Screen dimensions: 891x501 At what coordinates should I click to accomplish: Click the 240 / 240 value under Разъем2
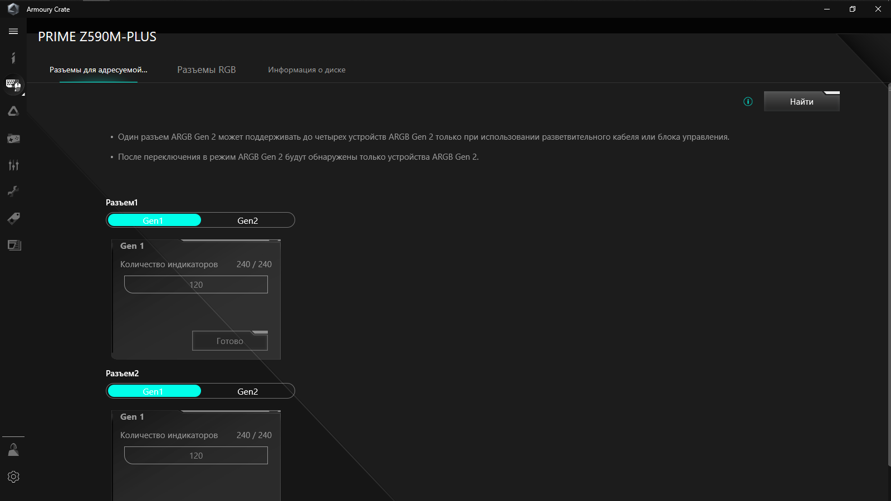click(x=254, y=435)
